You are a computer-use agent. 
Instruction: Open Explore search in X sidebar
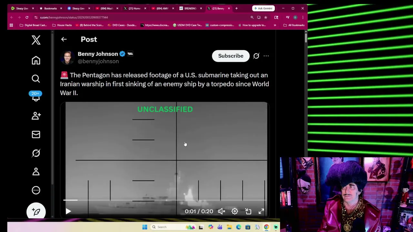click(x=36, y=79)
